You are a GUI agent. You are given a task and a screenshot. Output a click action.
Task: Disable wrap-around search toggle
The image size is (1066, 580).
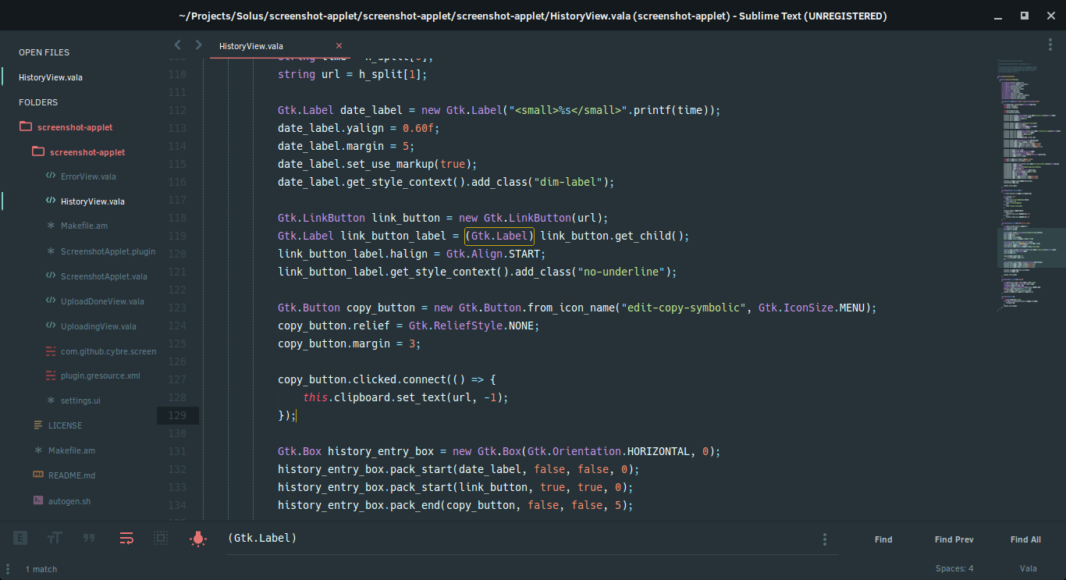(x=126, y=538)
